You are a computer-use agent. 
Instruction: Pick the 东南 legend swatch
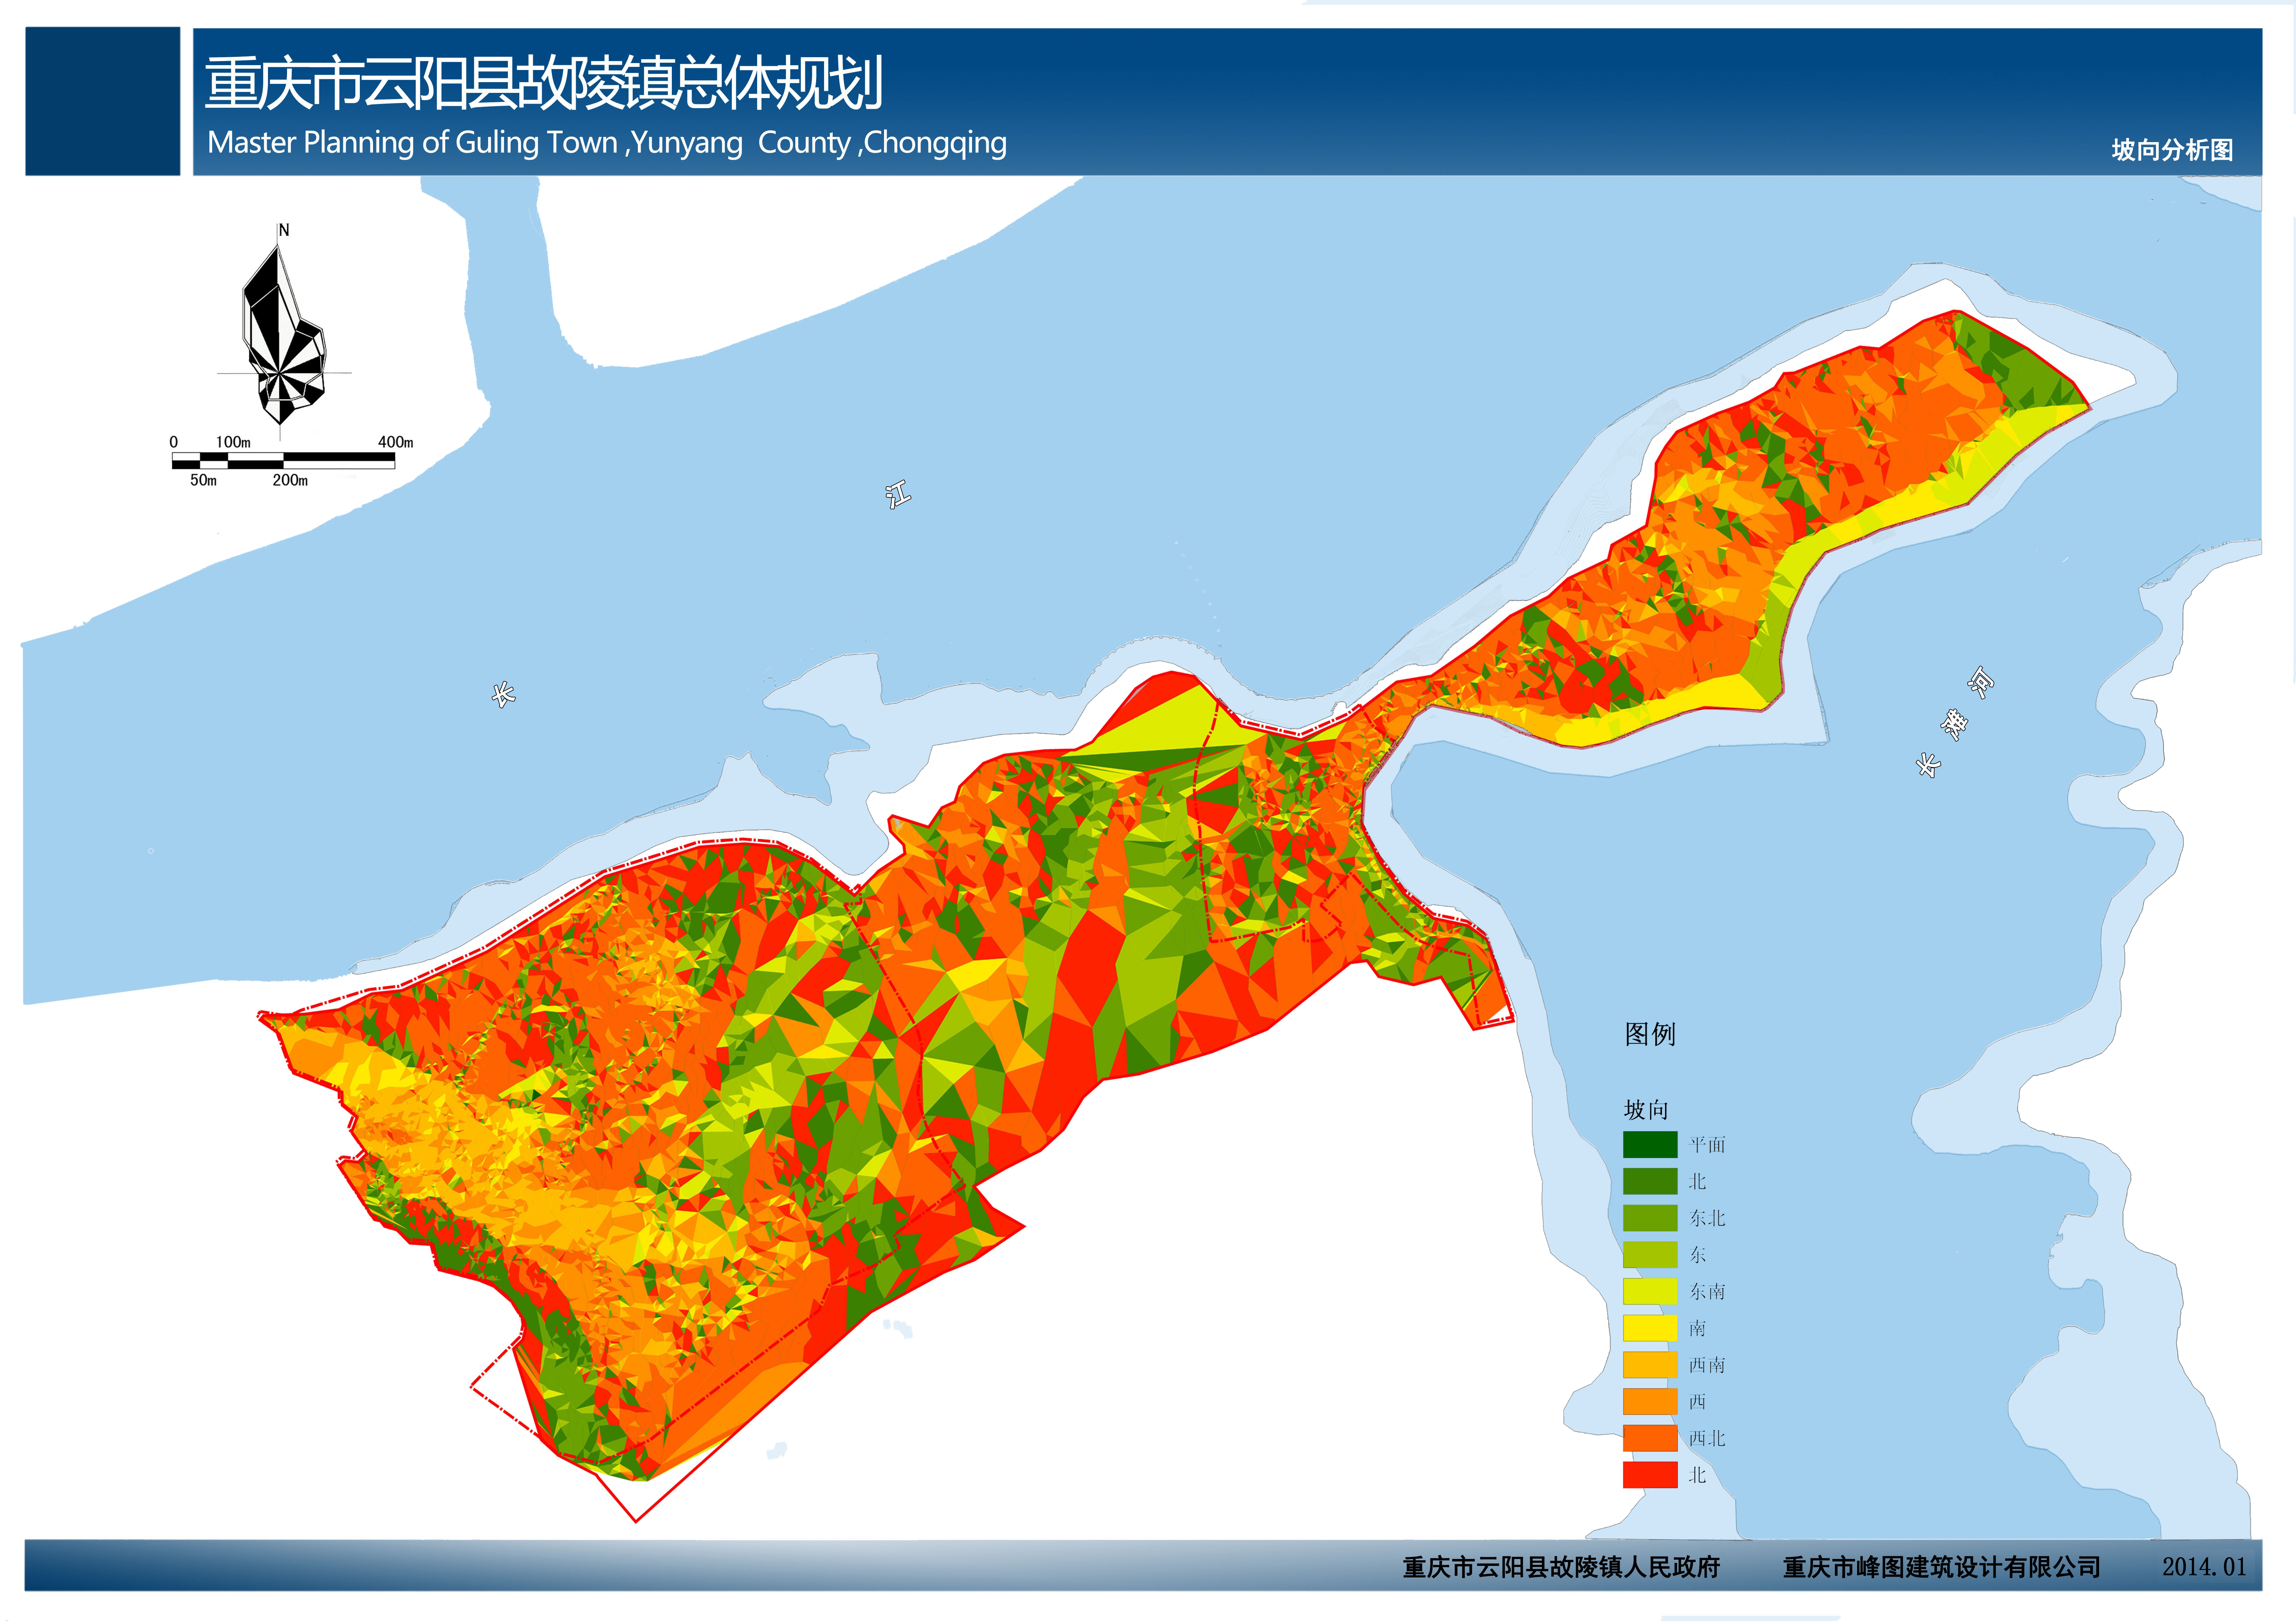click(x=1650, y=1291)
